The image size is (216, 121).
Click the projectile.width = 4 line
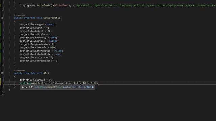(x=34, y=28)
